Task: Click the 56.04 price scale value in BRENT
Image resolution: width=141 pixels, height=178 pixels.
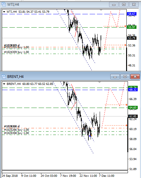Action: tap(133, 149)
